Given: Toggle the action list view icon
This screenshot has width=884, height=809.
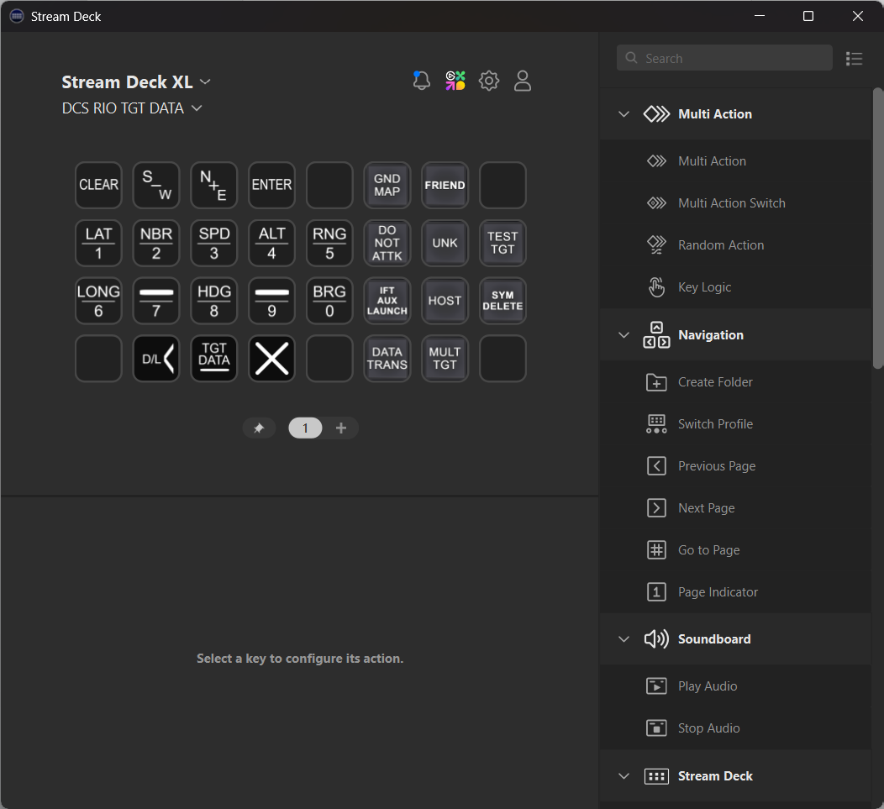Looking at the screenshot, I should [x=855, y=58].
